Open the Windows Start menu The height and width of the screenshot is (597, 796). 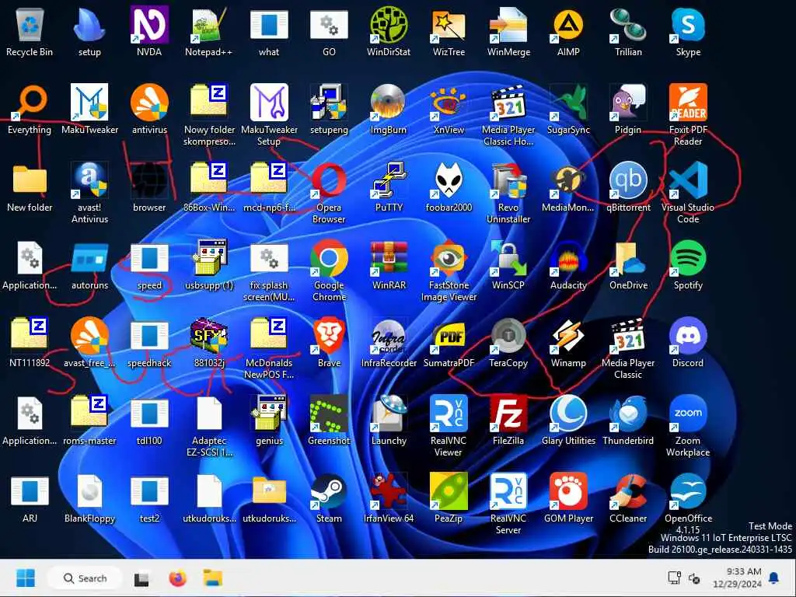(x=26, y=578)
